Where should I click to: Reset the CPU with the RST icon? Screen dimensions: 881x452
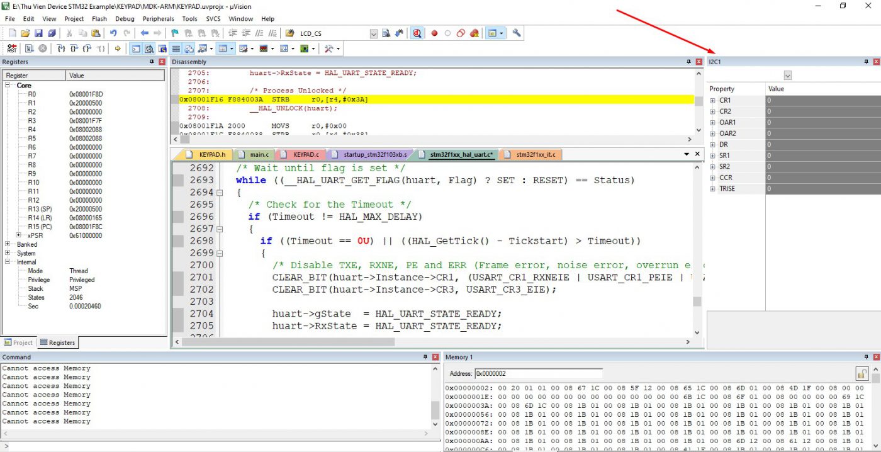pyautogui.click(x=11, y=48)
